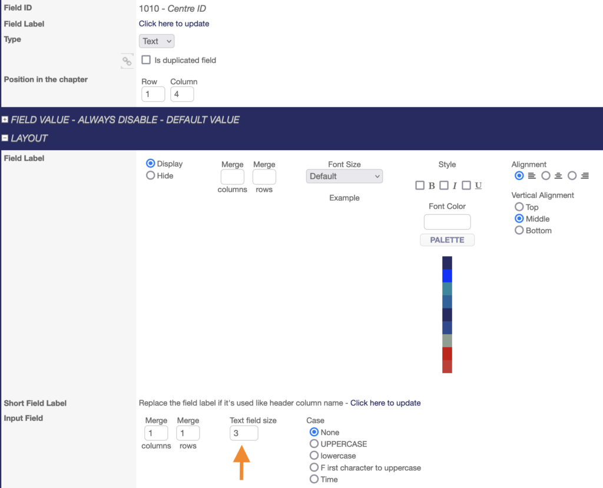This screenshot has height=488, width=603.
Task: Click Short Field Label update link
Action: [385, 403]
